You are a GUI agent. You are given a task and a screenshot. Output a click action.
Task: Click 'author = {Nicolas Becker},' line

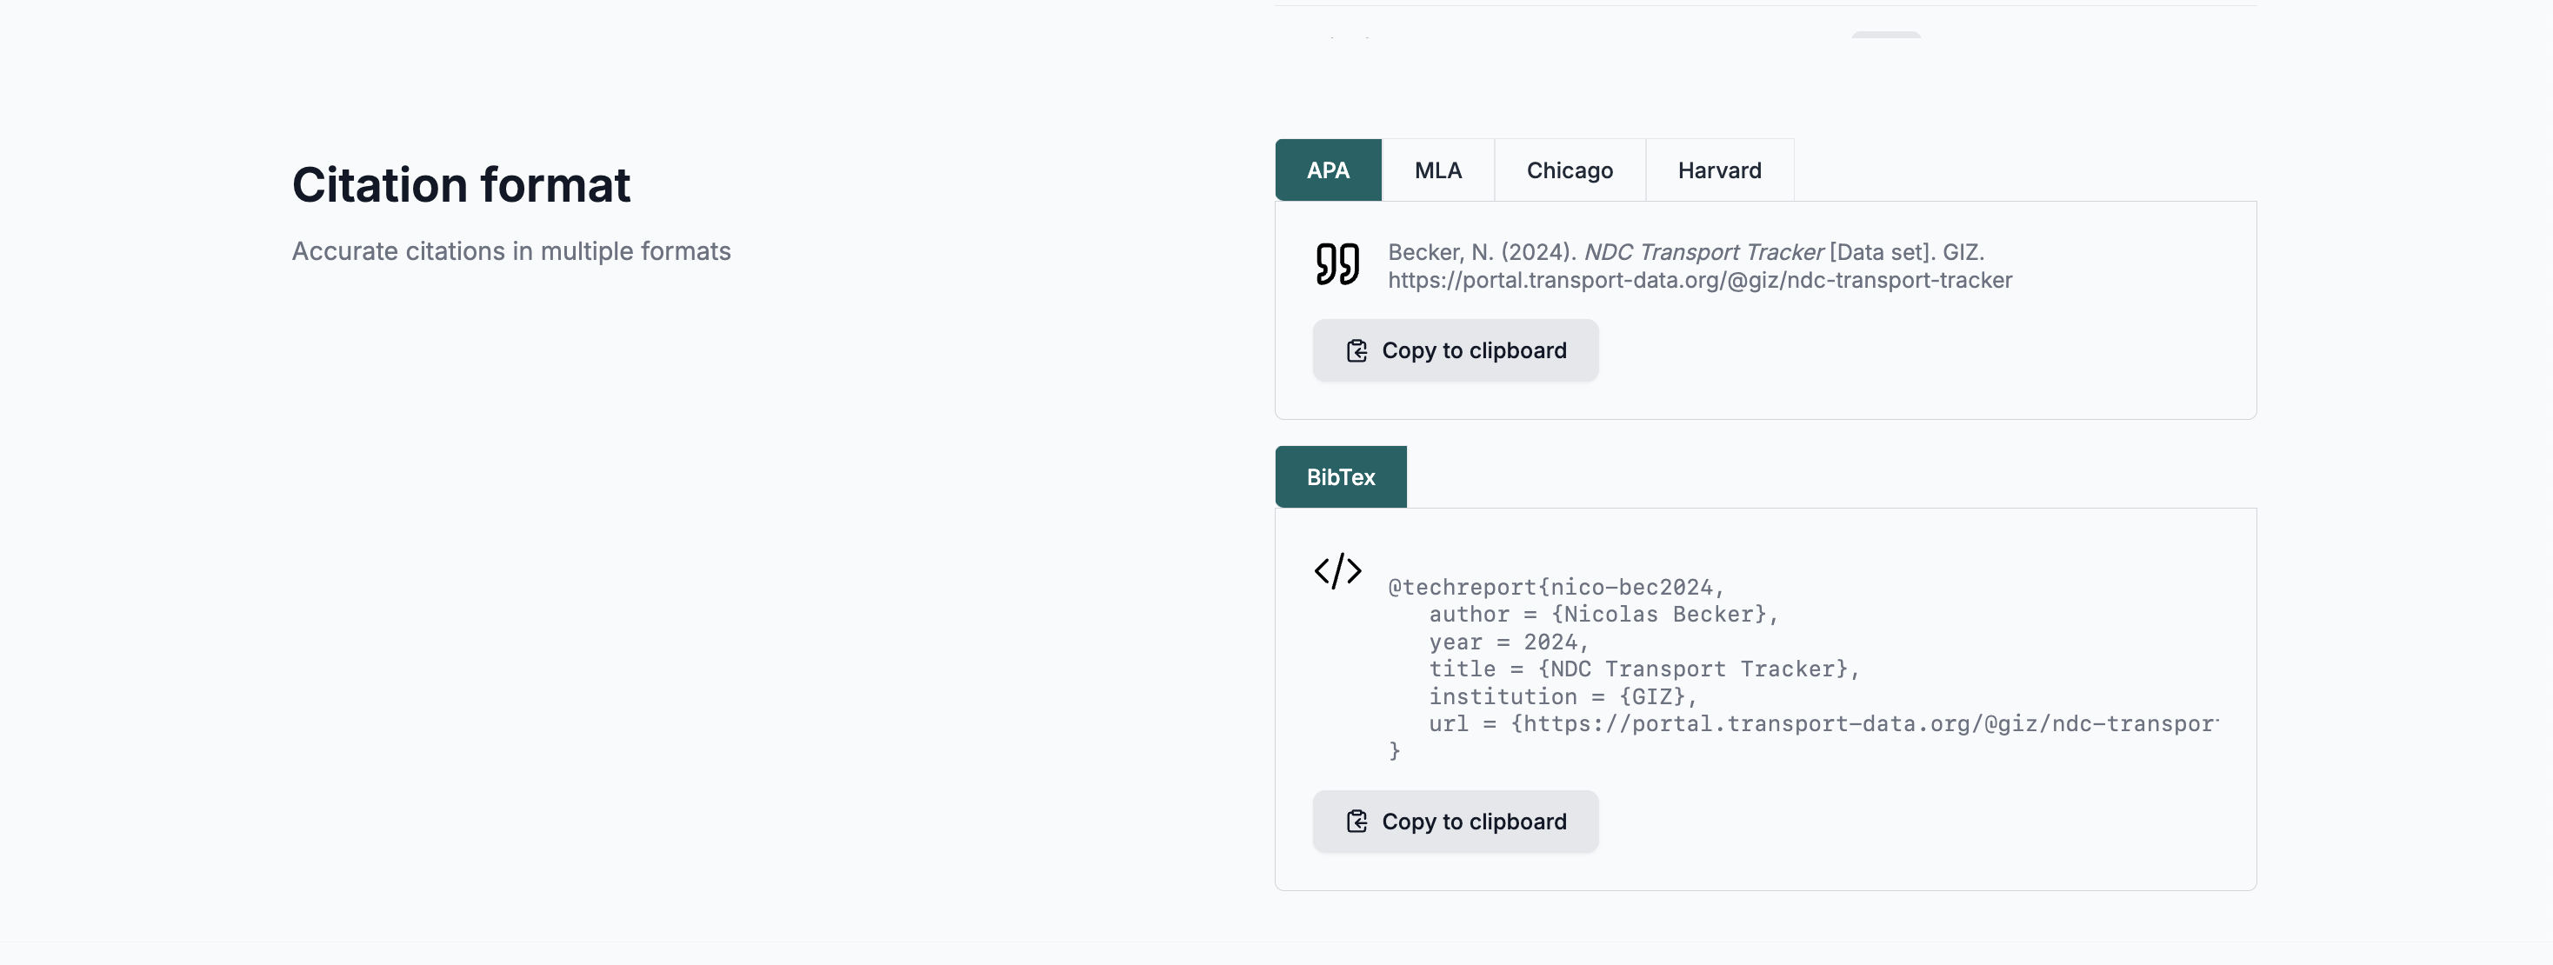pyautogui.click(x=1603, y=615)
